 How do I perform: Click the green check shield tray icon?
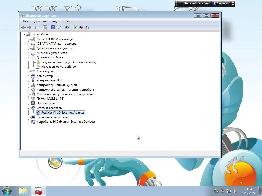click(x=216, y=191)
